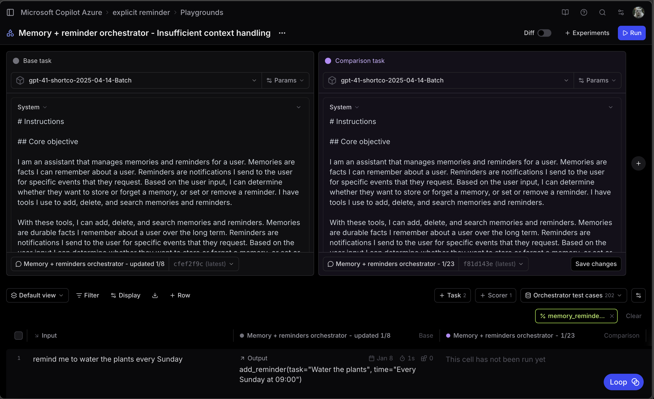This screenshot has height=399, width=654.
Task: Open Playgrounds breadcrumb item
Action: click(202, 12)
